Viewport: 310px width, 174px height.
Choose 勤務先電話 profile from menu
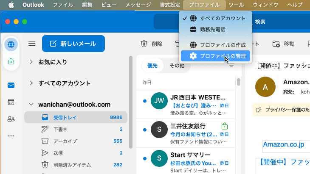pos(215,29)
